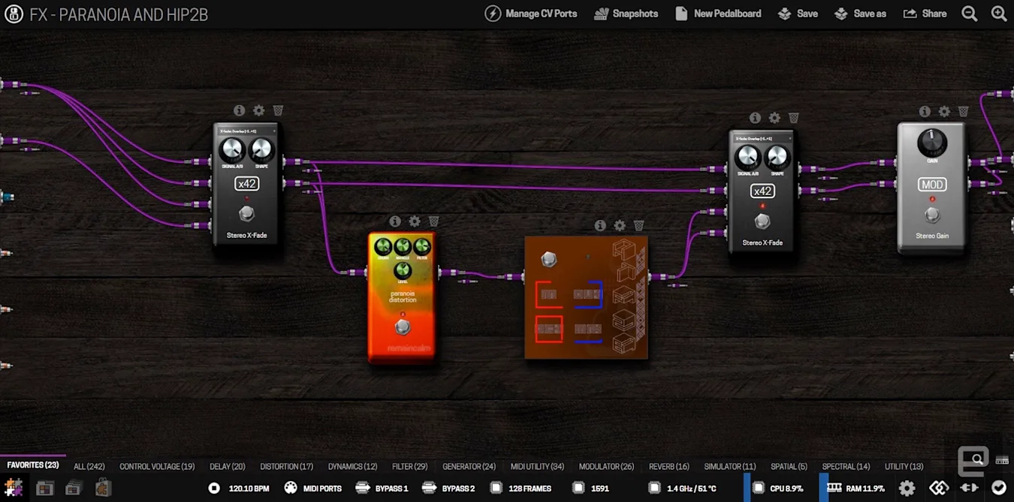Select the Distortion (17) category tab

tap(286, 466)
